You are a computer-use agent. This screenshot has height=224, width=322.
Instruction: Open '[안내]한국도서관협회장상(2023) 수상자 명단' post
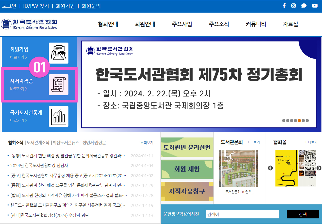[50, 215]
